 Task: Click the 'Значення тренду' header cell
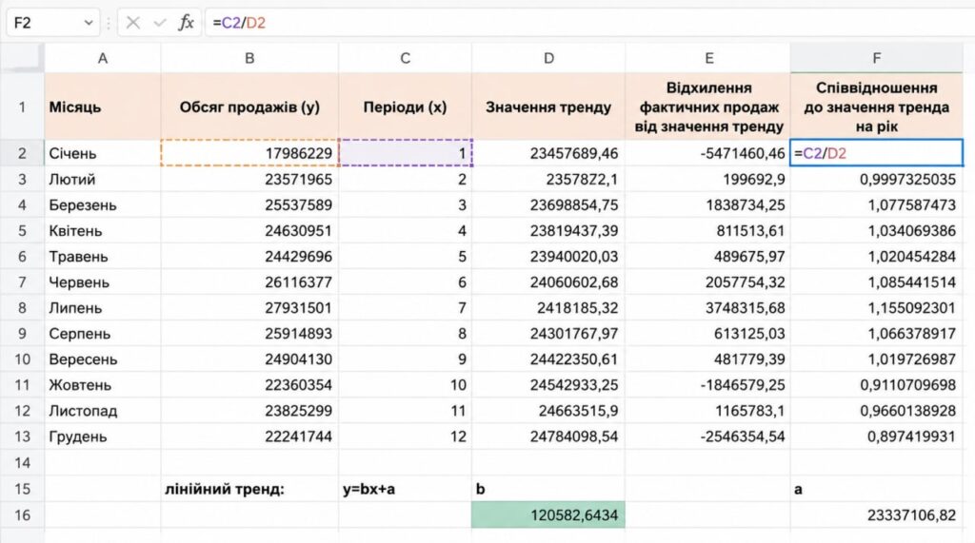click(x=548, y=107)
